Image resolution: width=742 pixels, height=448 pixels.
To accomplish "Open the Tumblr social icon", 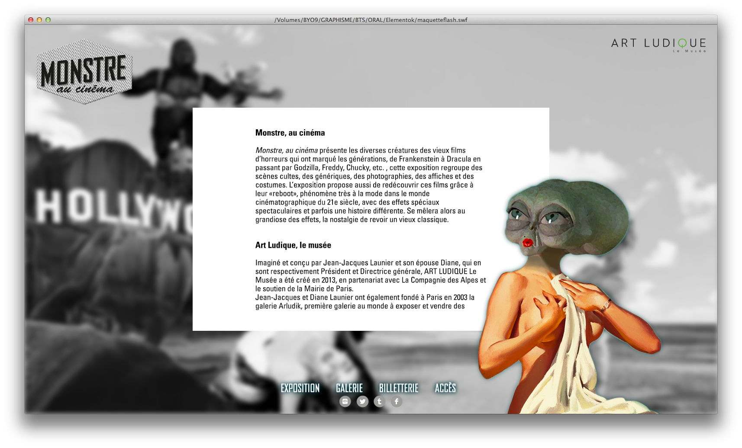I will [379, 402].
